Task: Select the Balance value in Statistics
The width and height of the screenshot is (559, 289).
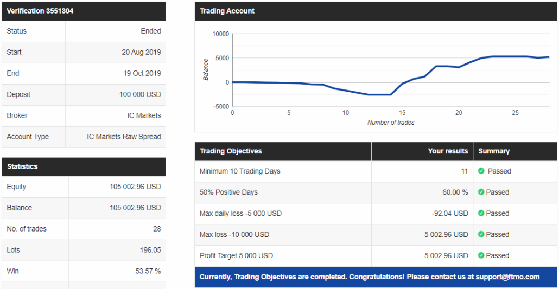Action: [x=135, y=208]
